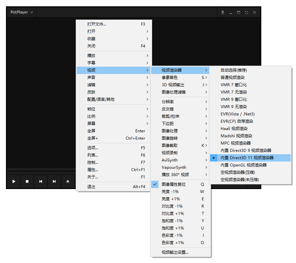
Task: Click 亮度 +1% to raise brightness
Action: tap(181, 199)
